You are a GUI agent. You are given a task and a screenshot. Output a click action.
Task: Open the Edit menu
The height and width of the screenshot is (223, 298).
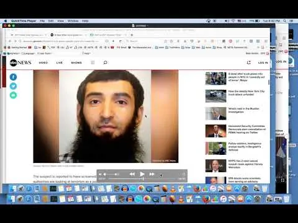coord(51,21)
